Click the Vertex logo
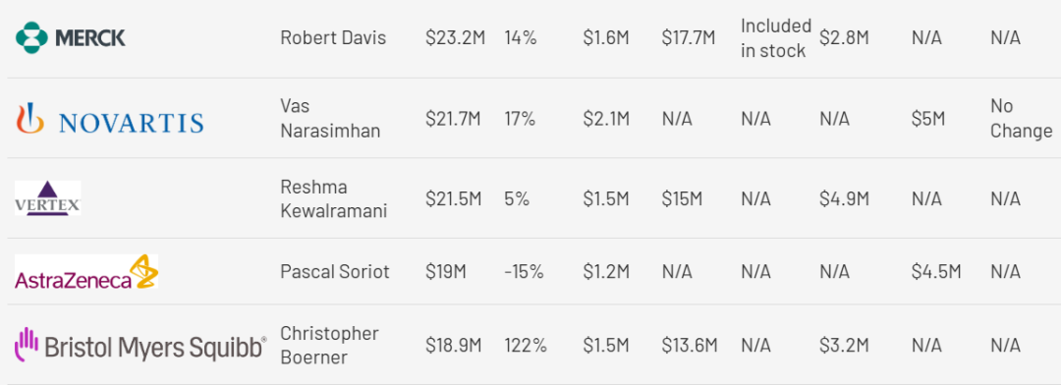Image resolution: width=1061 pixels, height=385 pixels. (x=48, y=198)
